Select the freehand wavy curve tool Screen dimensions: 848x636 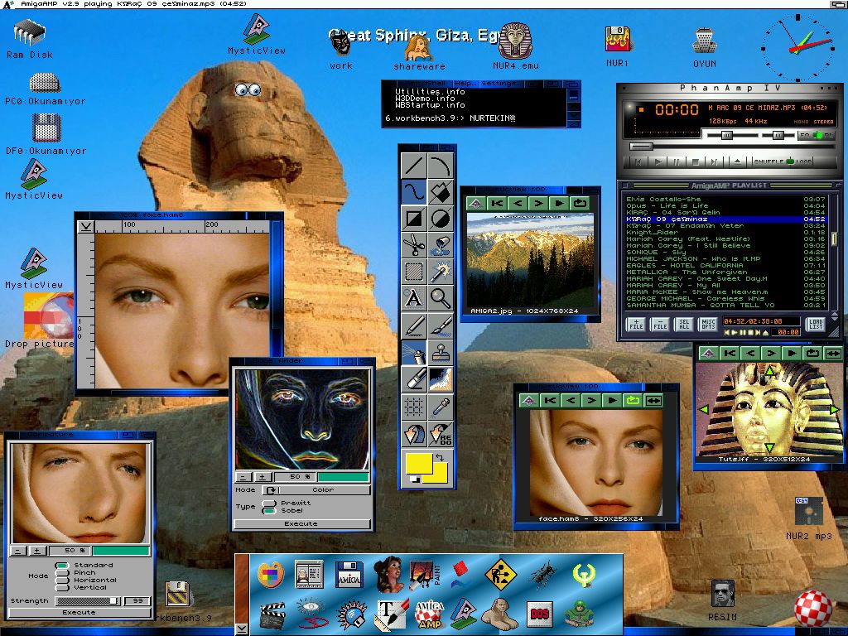point(414,192)
